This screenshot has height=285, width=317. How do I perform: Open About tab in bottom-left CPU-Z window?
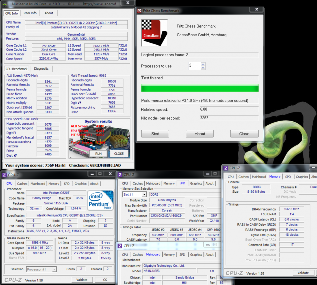pyautogui.click(x=94, y=184)
